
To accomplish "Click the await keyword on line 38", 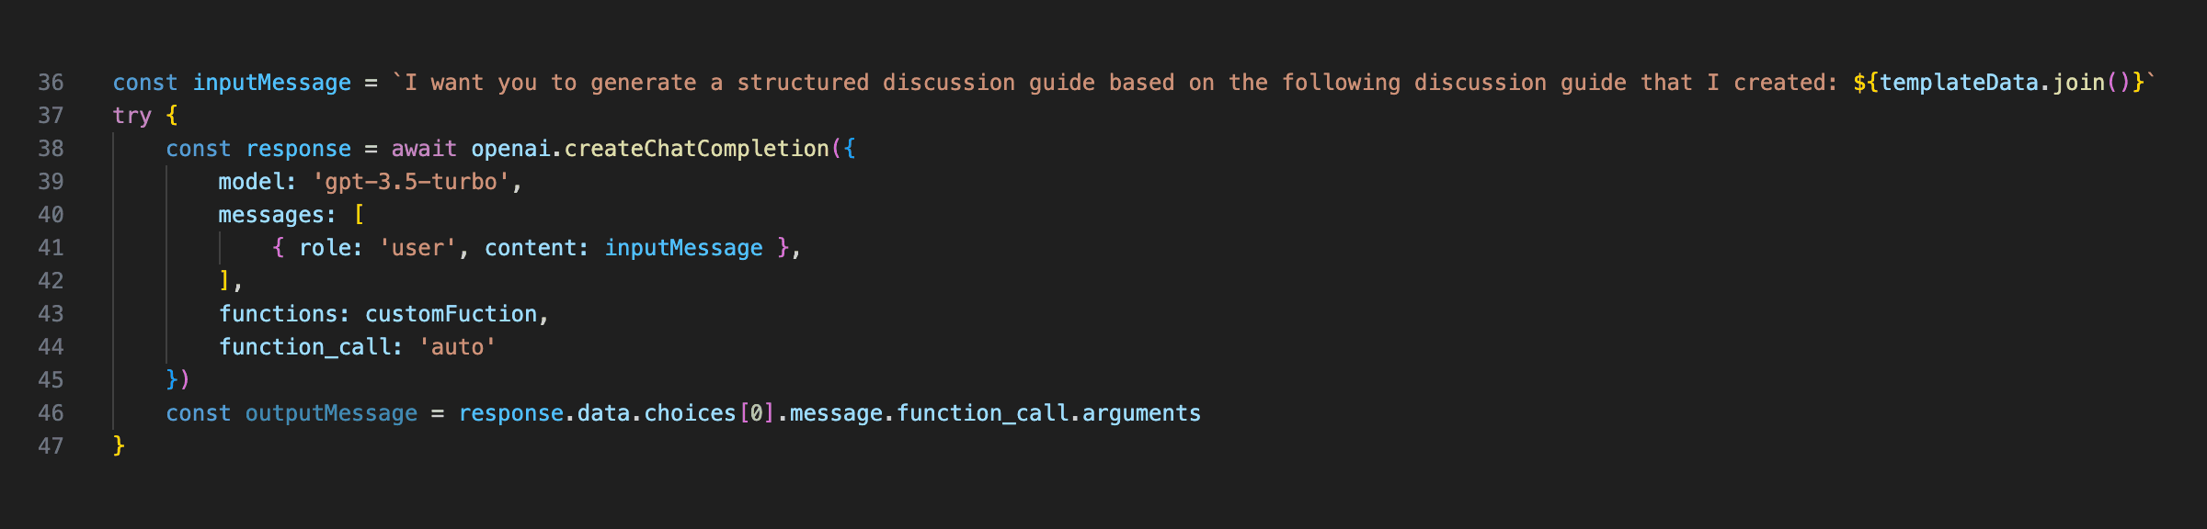I will point(424,149).
